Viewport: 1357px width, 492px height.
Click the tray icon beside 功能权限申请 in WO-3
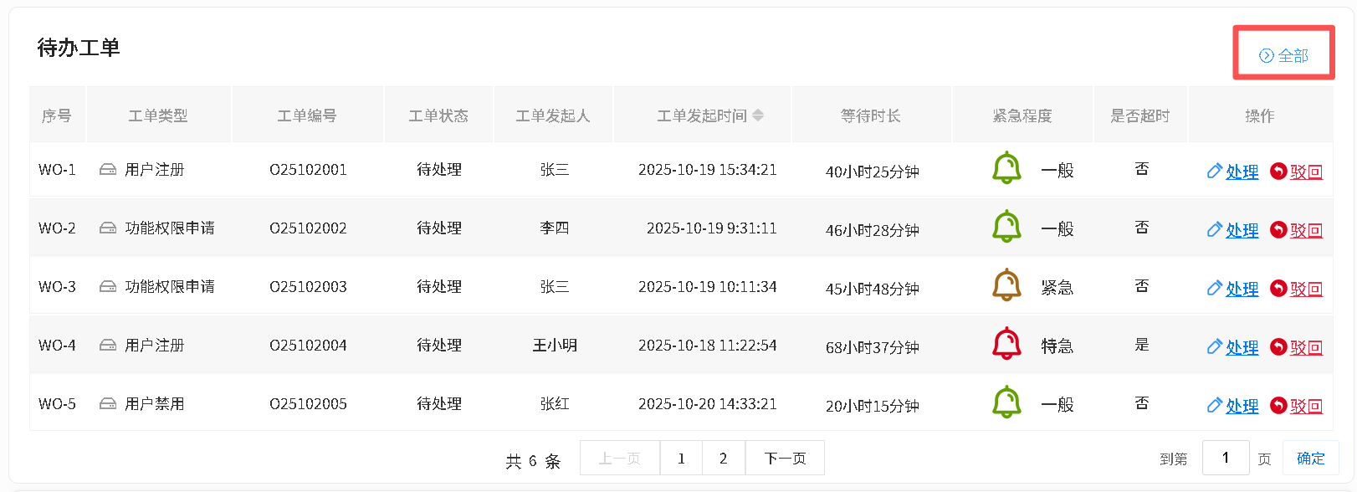(x=108, y=287)
